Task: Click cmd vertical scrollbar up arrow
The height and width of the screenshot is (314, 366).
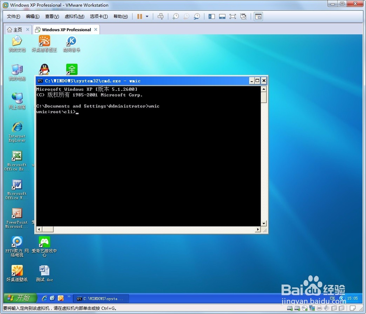Action: click(264, 89)
